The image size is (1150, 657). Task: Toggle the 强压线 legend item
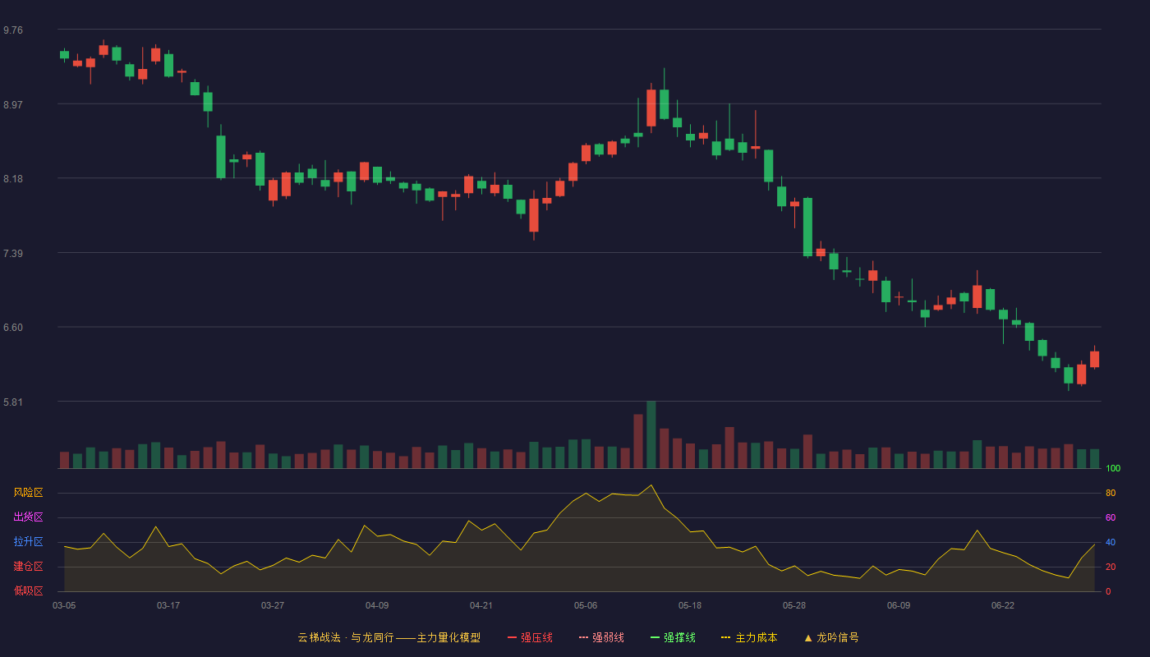530,637
